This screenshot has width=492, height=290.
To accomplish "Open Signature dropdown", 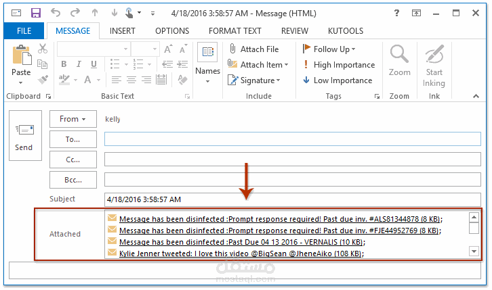I will pyautogui.click(x=254, y=80).
